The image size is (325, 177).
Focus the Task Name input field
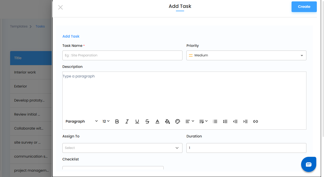122,56
